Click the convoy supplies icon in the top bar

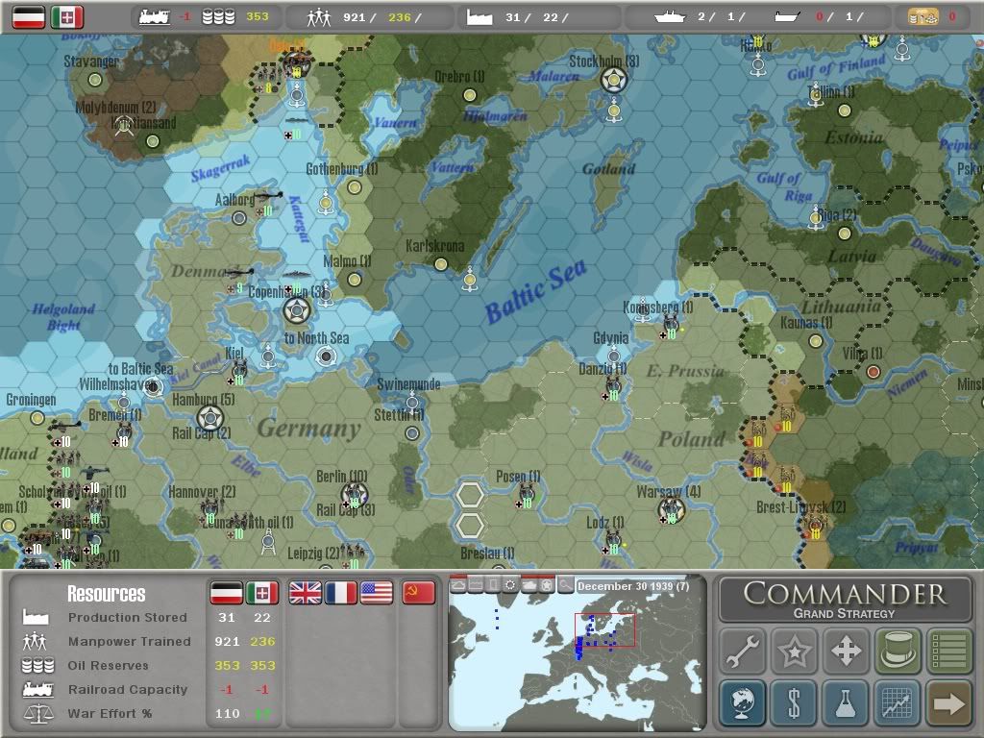(x=923, y=17)
